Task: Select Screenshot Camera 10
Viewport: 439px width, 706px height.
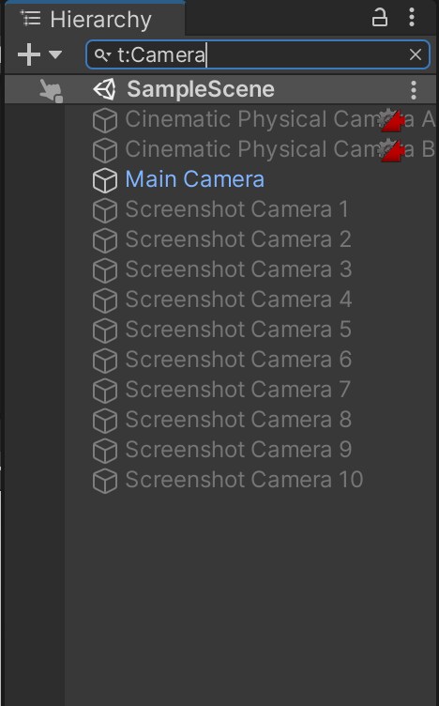Action: point(244,480)
